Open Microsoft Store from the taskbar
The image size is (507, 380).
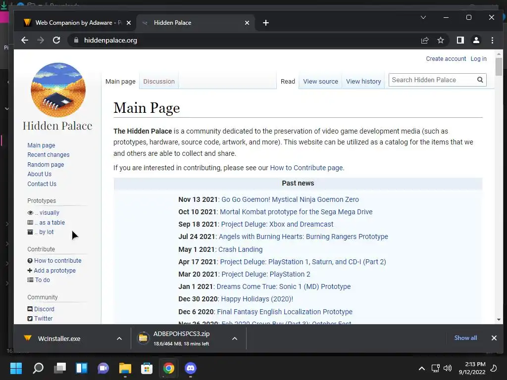coord(147,368)
